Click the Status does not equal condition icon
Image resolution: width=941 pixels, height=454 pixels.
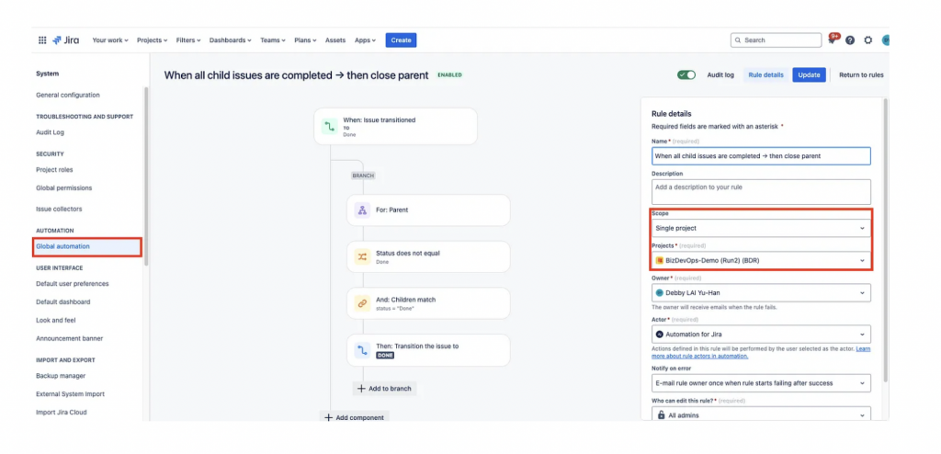(x=362, y=257)
